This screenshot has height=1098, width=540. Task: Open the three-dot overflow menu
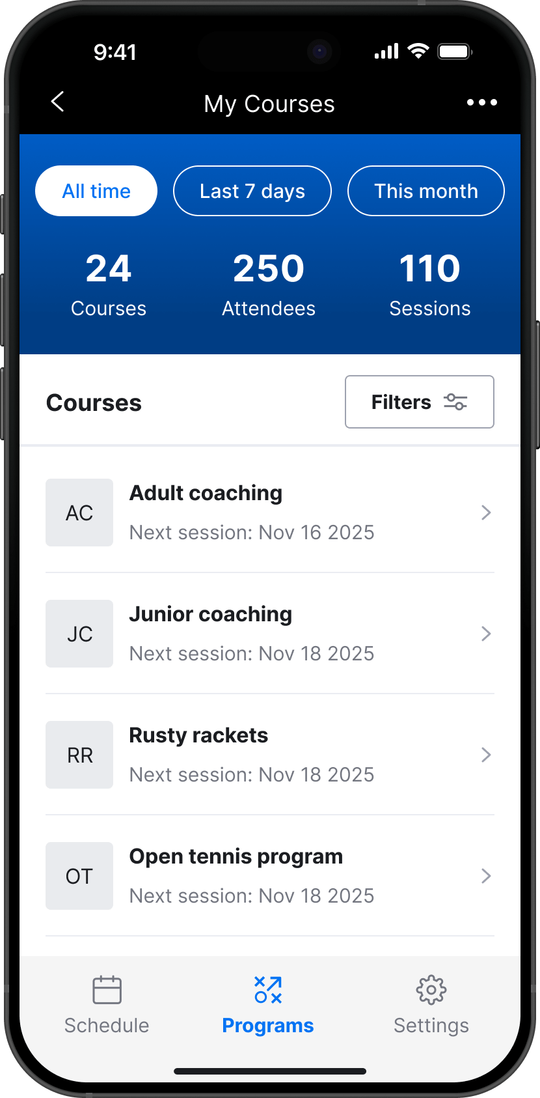point(482,102)
